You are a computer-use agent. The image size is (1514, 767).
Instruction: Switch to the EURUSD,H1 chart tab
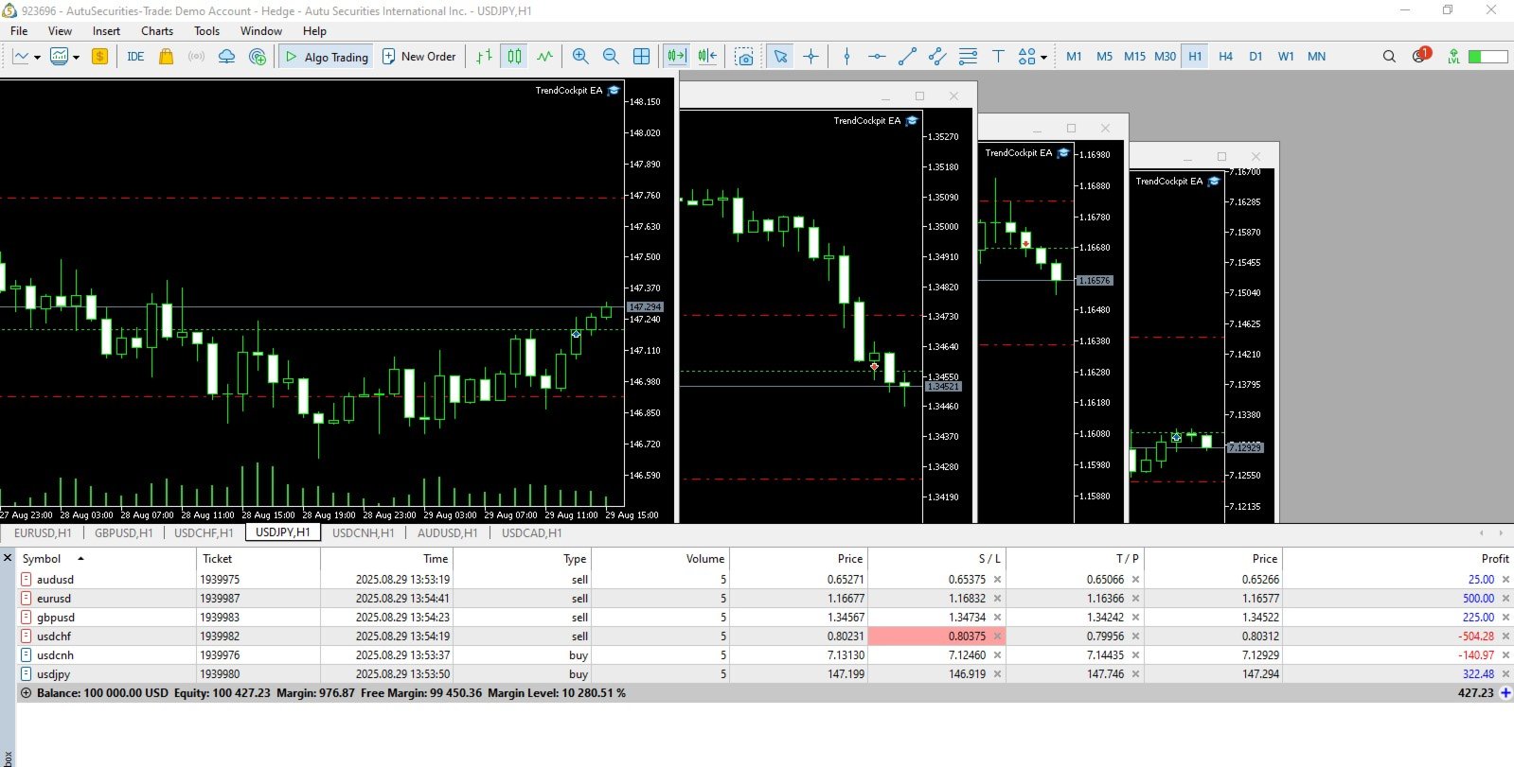point(43,533)
